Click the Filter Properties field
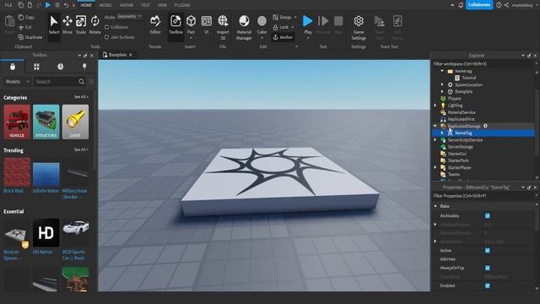The height and width of the screenshot is (304, 540). point(483,196)
